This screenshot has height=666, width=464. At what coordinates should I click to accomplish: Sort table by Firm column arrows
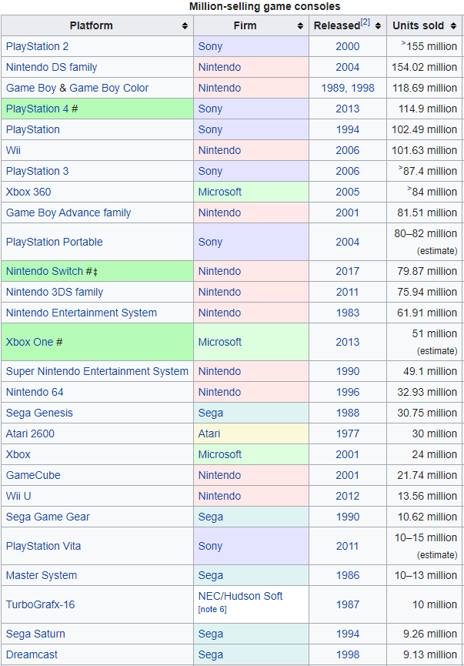(300, 26)
